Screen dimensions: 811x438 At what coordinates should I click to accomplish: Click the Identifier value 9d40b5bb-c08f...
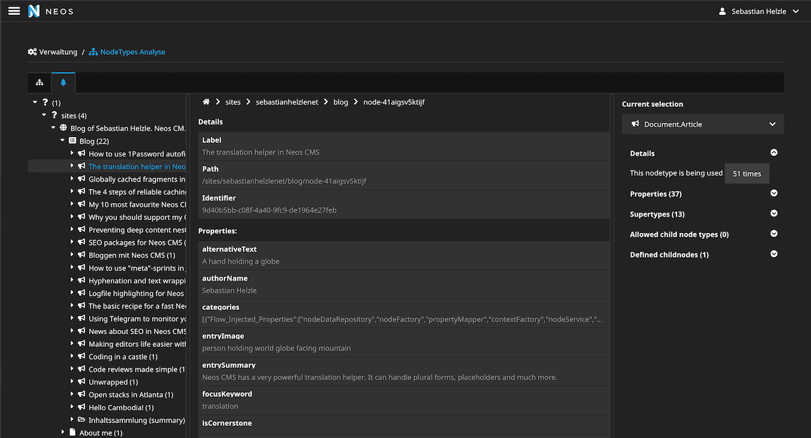269,210
